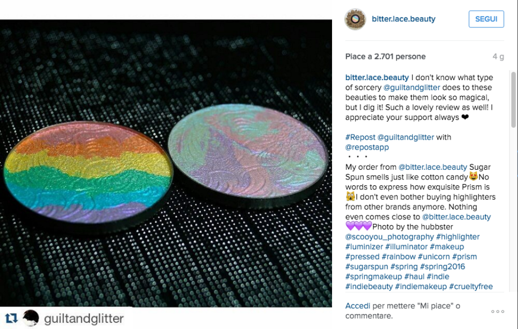Open the bitter.lace.beauty profile avatar

pyautogui.click(x=355, y=19)
